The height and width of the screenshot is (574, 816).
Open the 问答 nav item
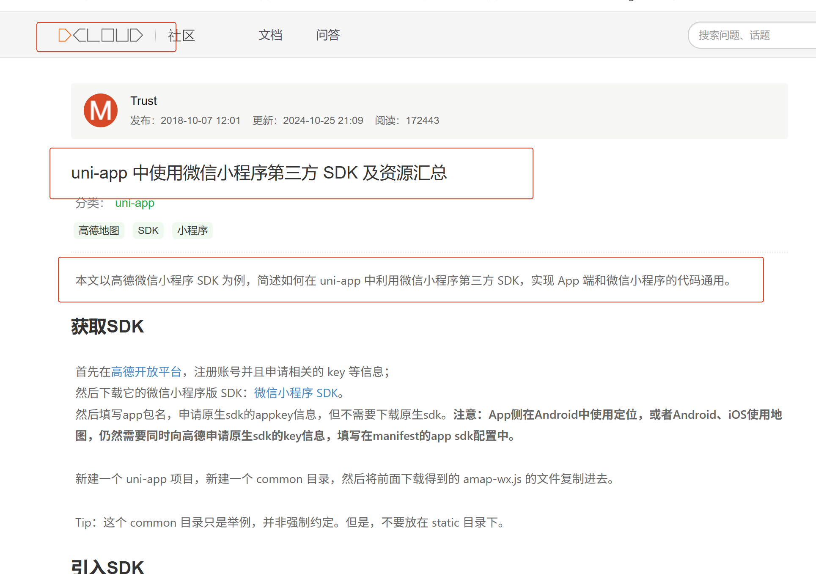(328, 35)
